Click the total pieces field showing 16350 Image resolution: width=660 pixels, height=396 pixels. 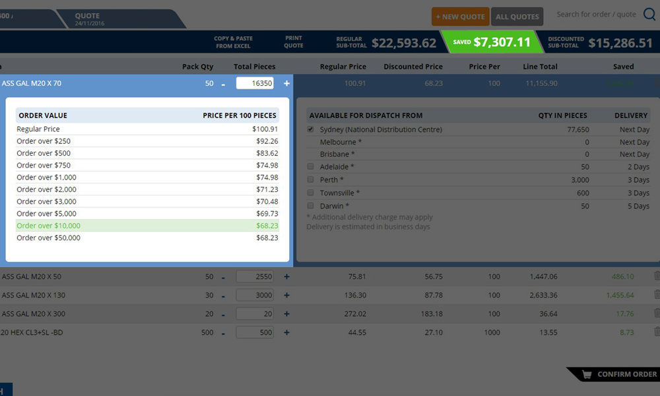click(x=255, y=84)
